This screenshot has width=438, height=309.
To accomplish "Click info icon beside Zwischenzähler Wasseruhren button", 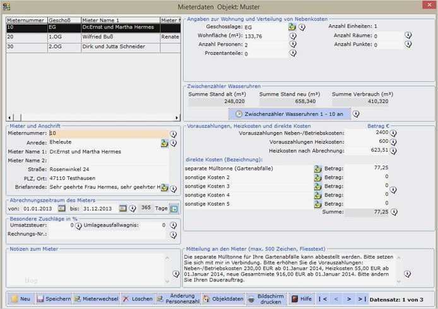I will point(355,114).
